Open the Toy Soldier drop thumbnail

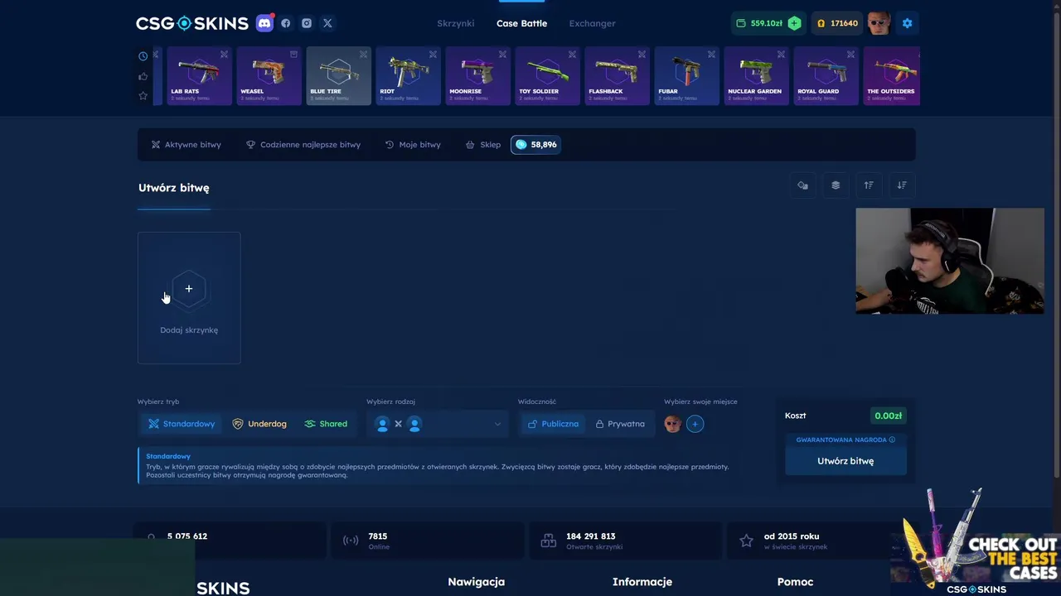[x=547, y=76]
